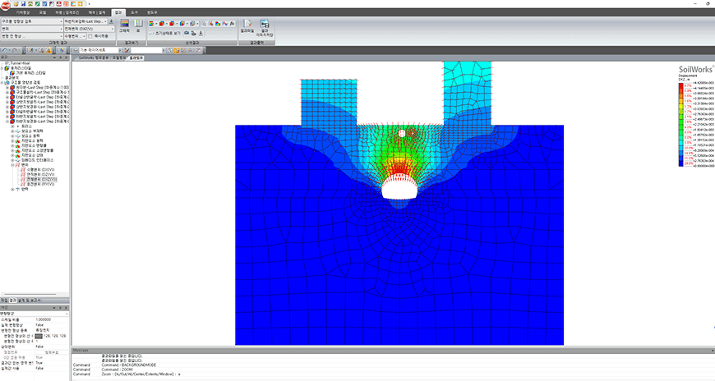Switch to the active result ribbon tab
Image resolution: width=715 pixels, height=381 pixels.
point(118,12)
